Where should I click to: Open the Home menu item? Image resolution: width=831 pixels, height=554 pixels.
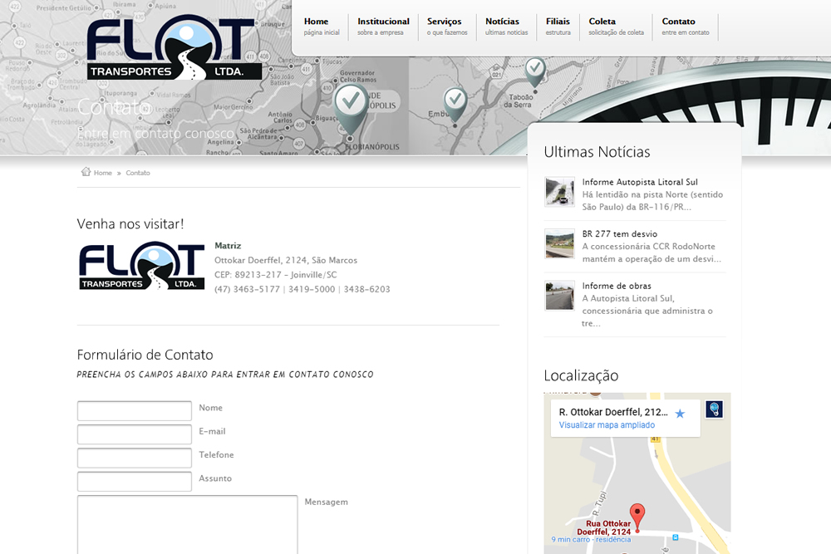321,27
